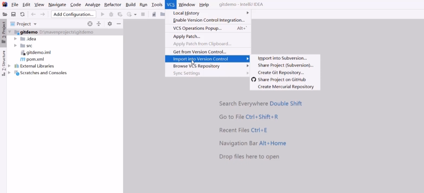Open the Help menu
424x193 pixels.
[204, 5]
